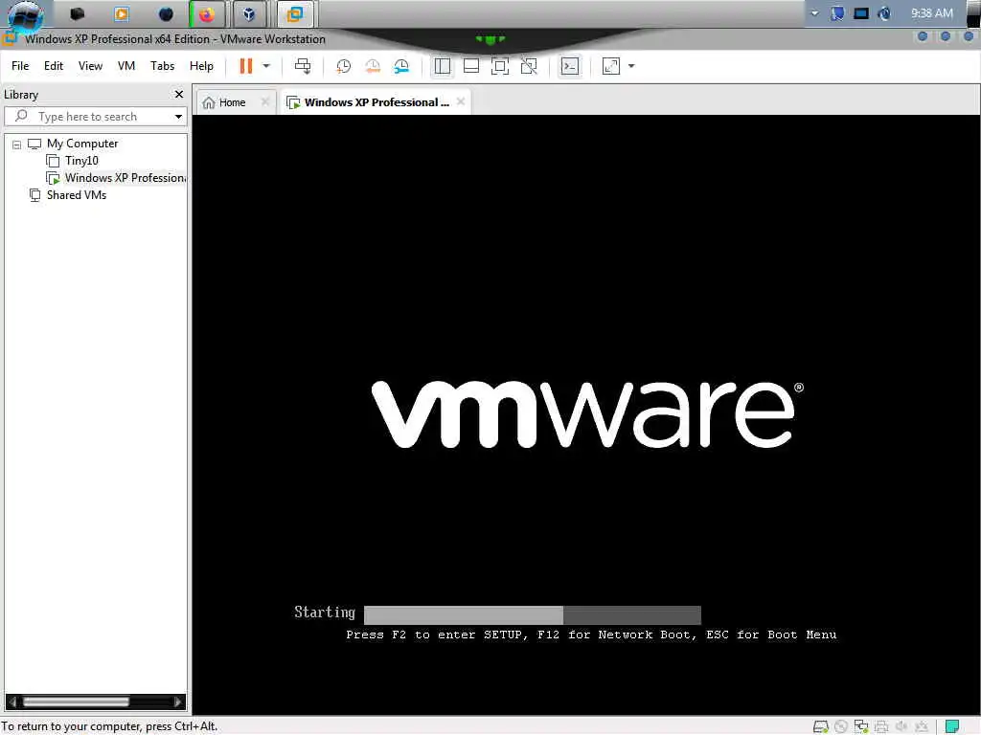981x735 pixels.
Task: Open the power options dropdown arrow
Action: coord(266,66)
